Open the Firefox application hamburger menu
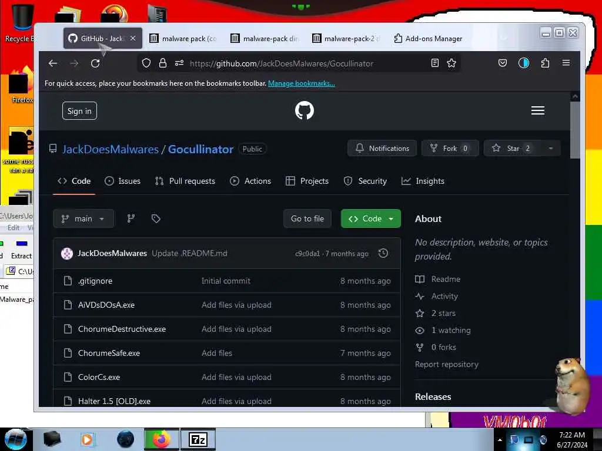Screen dimensions: 602x451 [566, 63]
